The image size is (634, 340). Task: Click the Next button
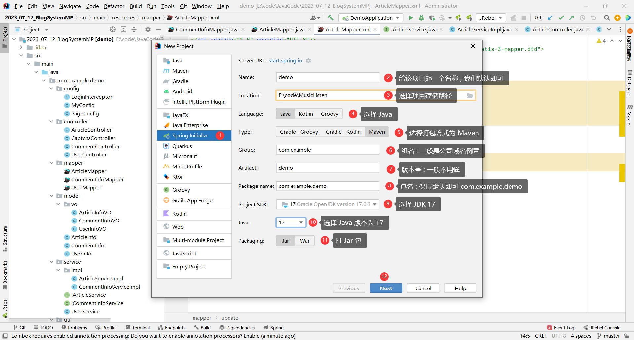pos(386,288)
